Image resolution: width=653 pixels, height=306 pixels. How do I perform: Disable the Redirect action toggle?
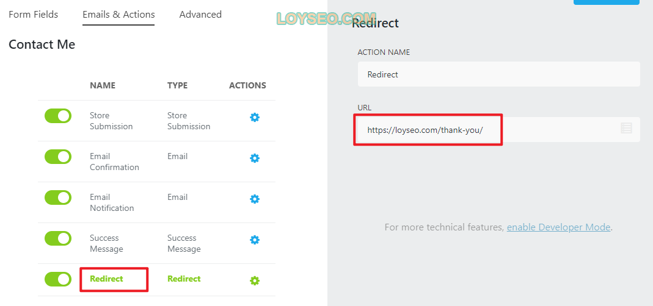[58, 279]
